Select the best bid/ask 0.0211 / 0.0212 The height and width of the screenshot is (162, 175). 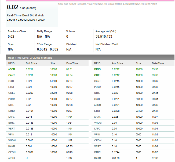tap(17, 20)
